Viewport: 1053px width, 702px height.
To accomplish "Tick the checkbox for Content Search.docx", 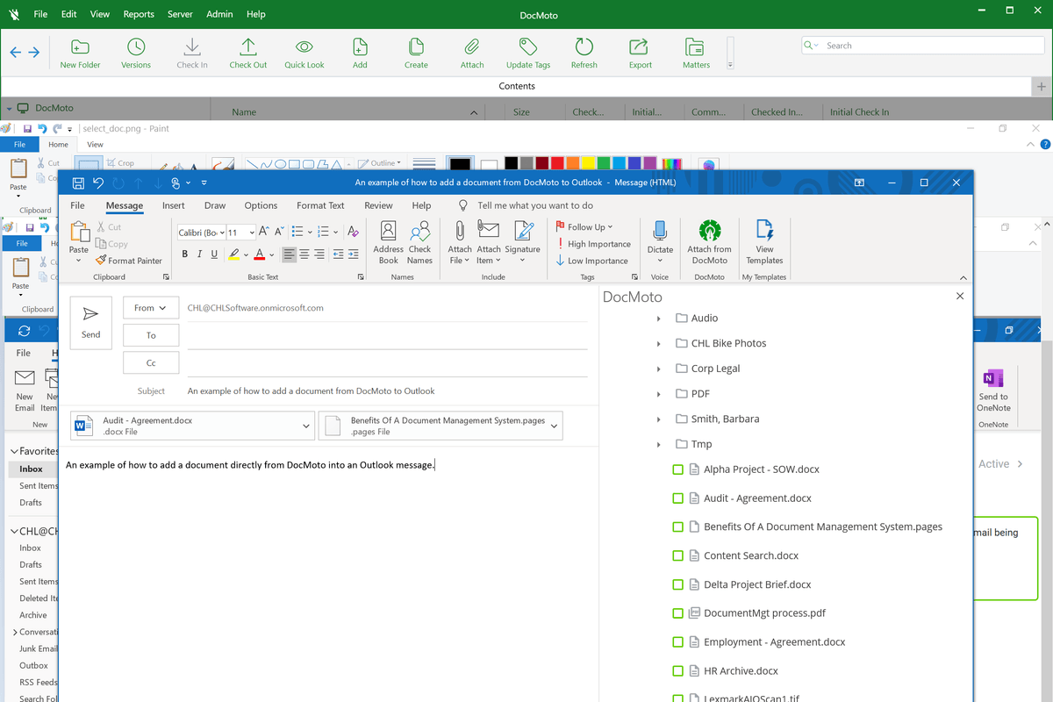I will (678, 555).
